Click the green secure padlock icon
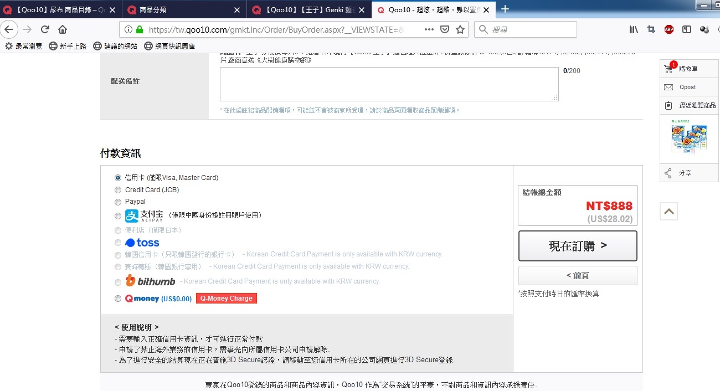 coord(139,29)
